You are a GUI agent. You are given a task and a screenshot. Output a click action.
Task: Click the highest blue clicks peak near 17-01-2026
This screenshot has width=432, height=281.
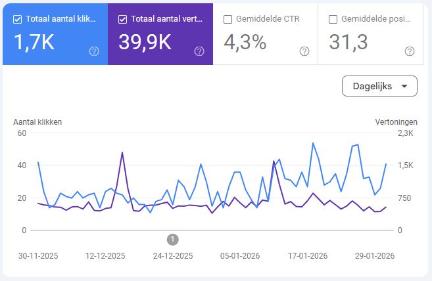(x=313, y=143)
